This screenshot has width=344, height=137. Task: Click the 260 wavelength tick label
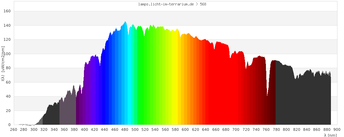(14, 129)
